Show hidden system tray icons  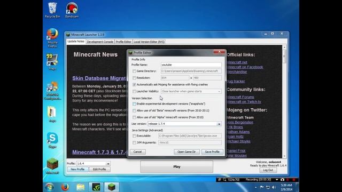click(x=255, y=187)
